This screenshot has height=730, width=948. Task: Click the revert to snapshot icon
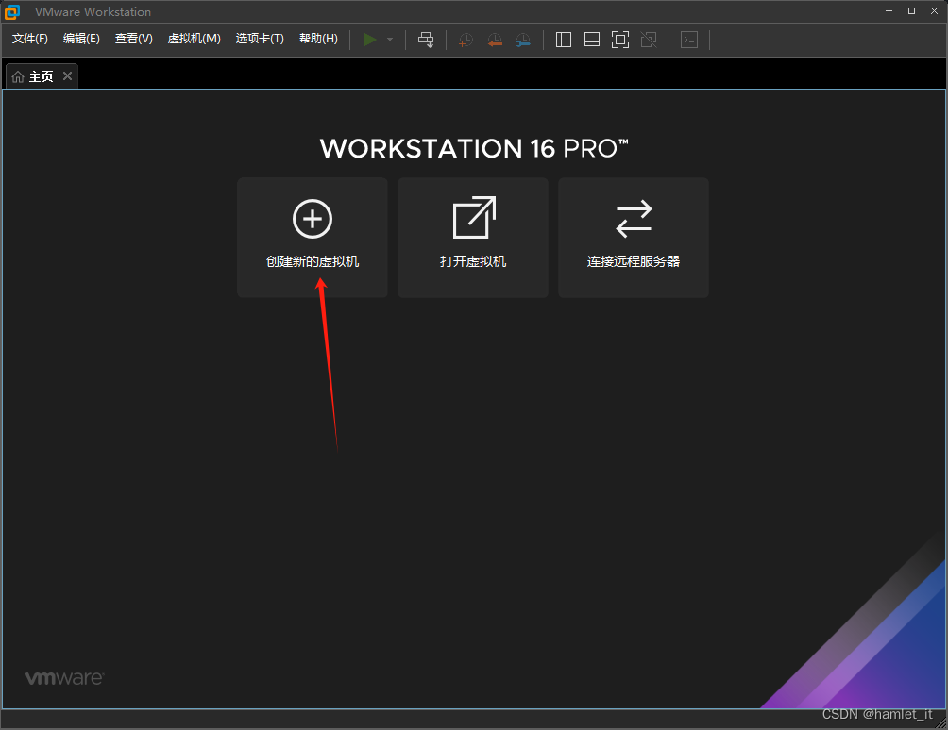tap(495, 40)
